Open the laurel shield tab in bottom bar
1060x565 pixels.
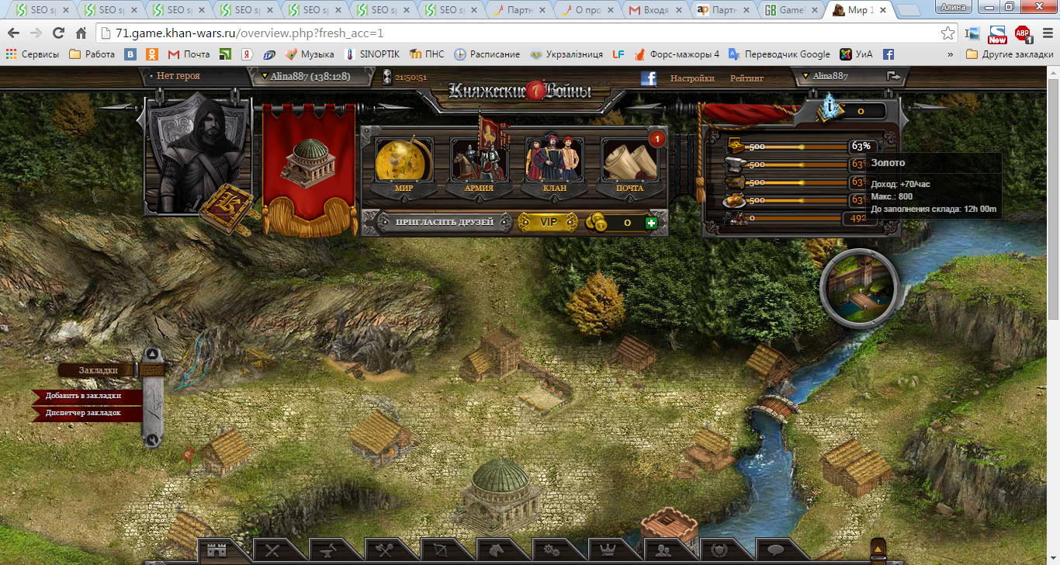coord(719,551)
